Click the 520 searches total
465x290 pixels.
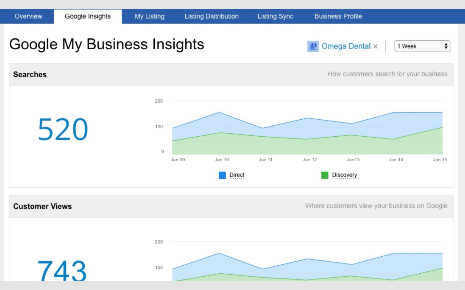[63, 129]
